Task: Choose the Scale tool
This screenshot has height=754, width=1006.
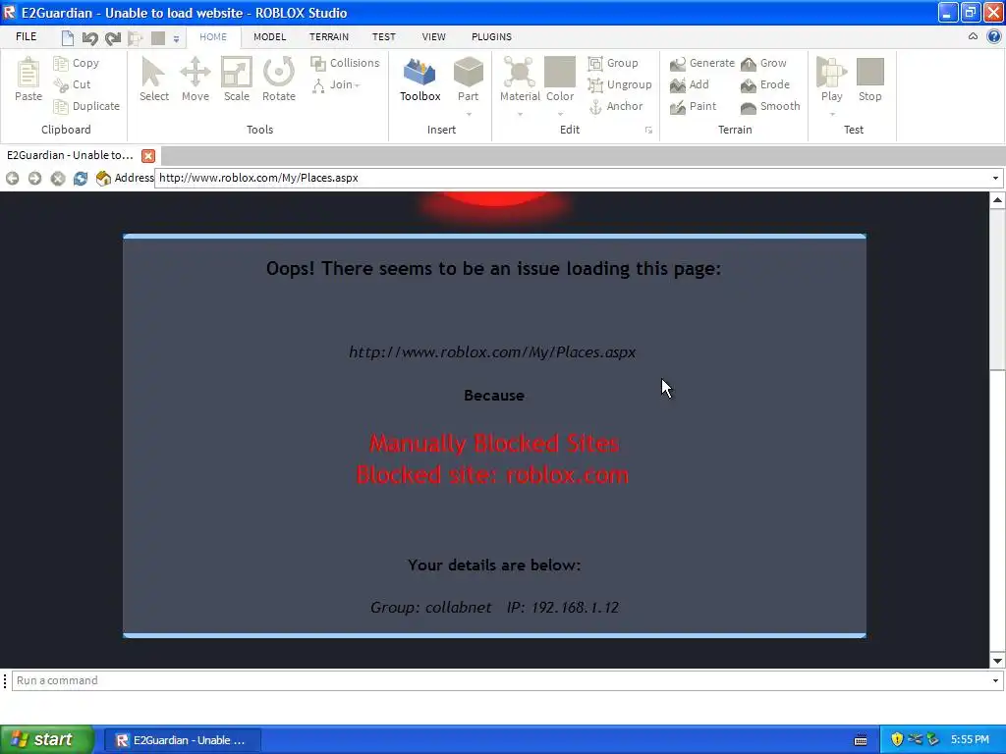Action: point(236,79)
